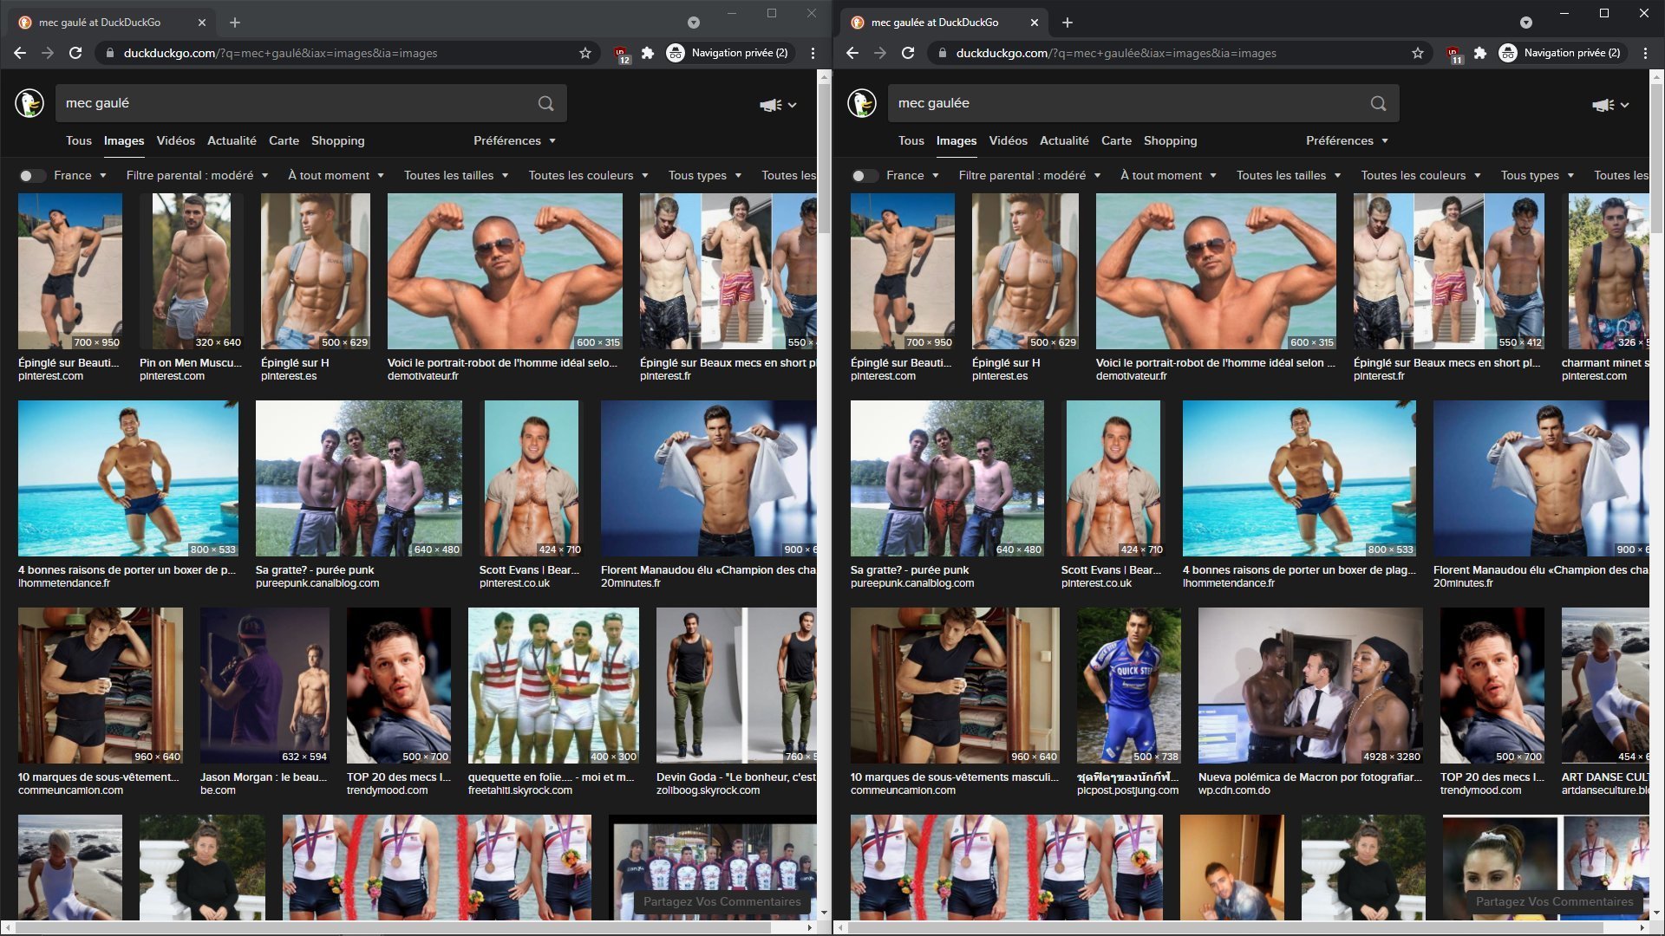The height and width of the screenshot is (936, 1665).
Task: Open the Toutes les tailles dropdown in right window
Action: [1288, 175]
